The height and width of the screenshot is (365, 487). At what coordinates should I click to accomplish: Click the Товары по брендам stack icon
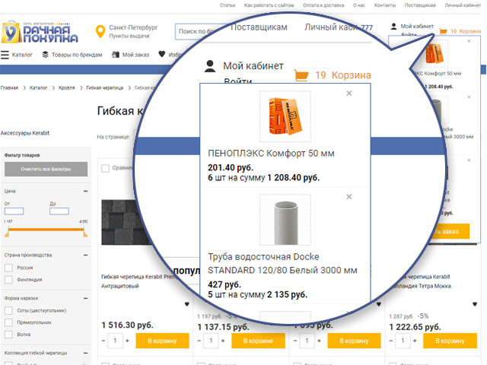coord(46,55)
